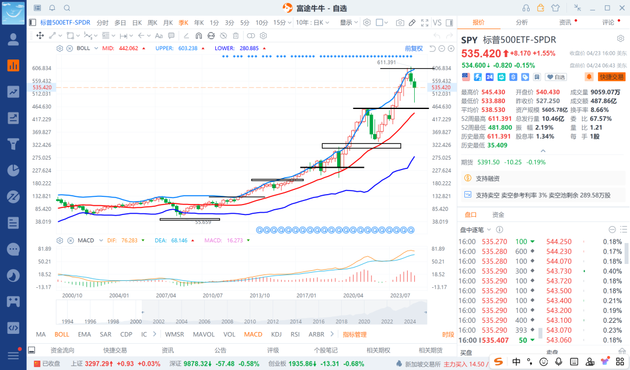
Task: Toggle the compact window arrows icon
Action: (x=577, y=8)
